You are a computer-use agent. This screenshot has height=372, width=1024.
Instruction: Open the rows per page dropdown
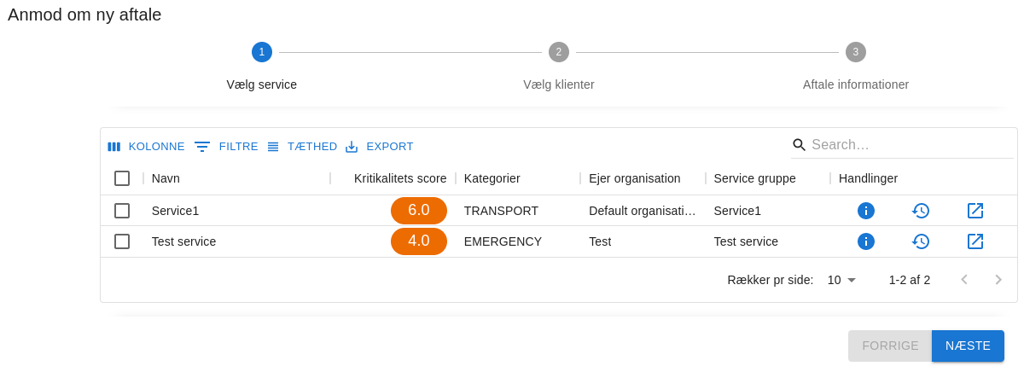pos(841,280)
